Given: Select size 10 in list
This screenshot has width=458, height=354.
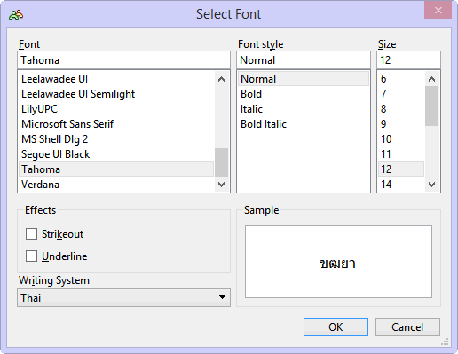Looking at the screenshot, I should pyautogui.click(x=401, y=139).
